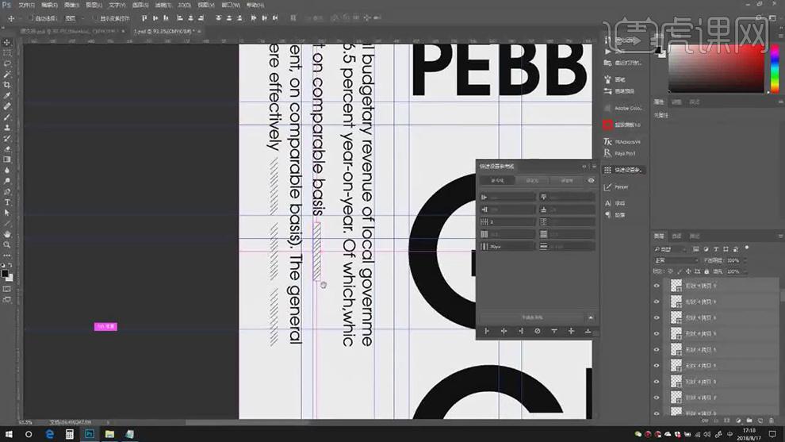Image resolution: width=785 pixels, height=442 pixels.
Task: Toggle the pixel layer filter icon
Action: 696,249
